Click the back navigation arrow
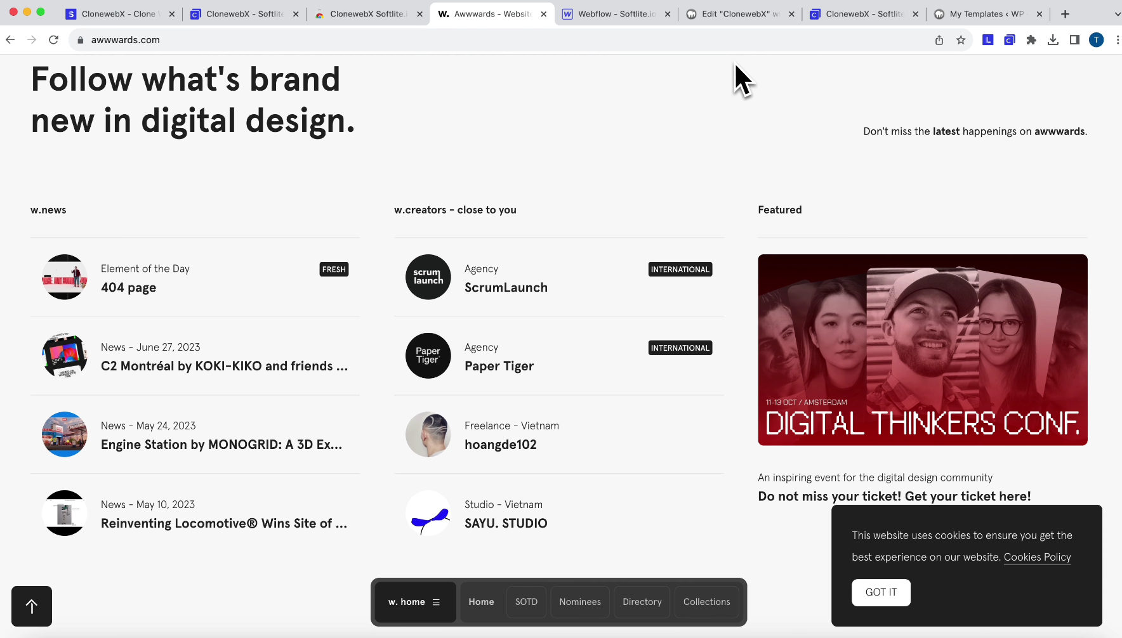 [10, 39]
